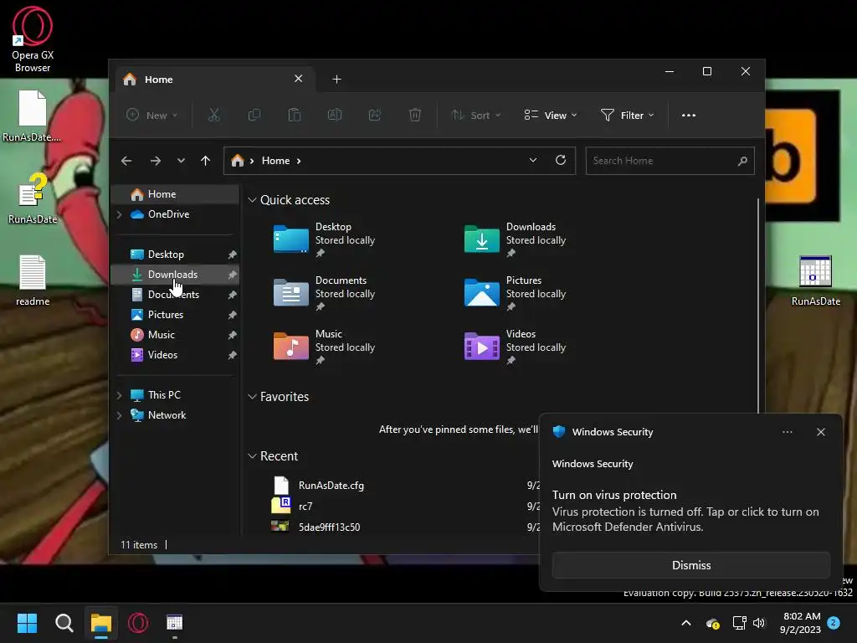
Task: Open recent locations dropdown chevron
Action: (x=181, y=161)
